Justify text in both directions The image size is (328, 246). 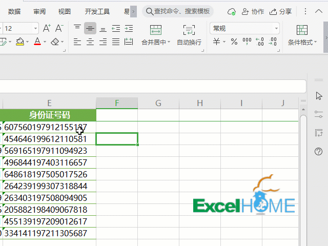(116, 42)
